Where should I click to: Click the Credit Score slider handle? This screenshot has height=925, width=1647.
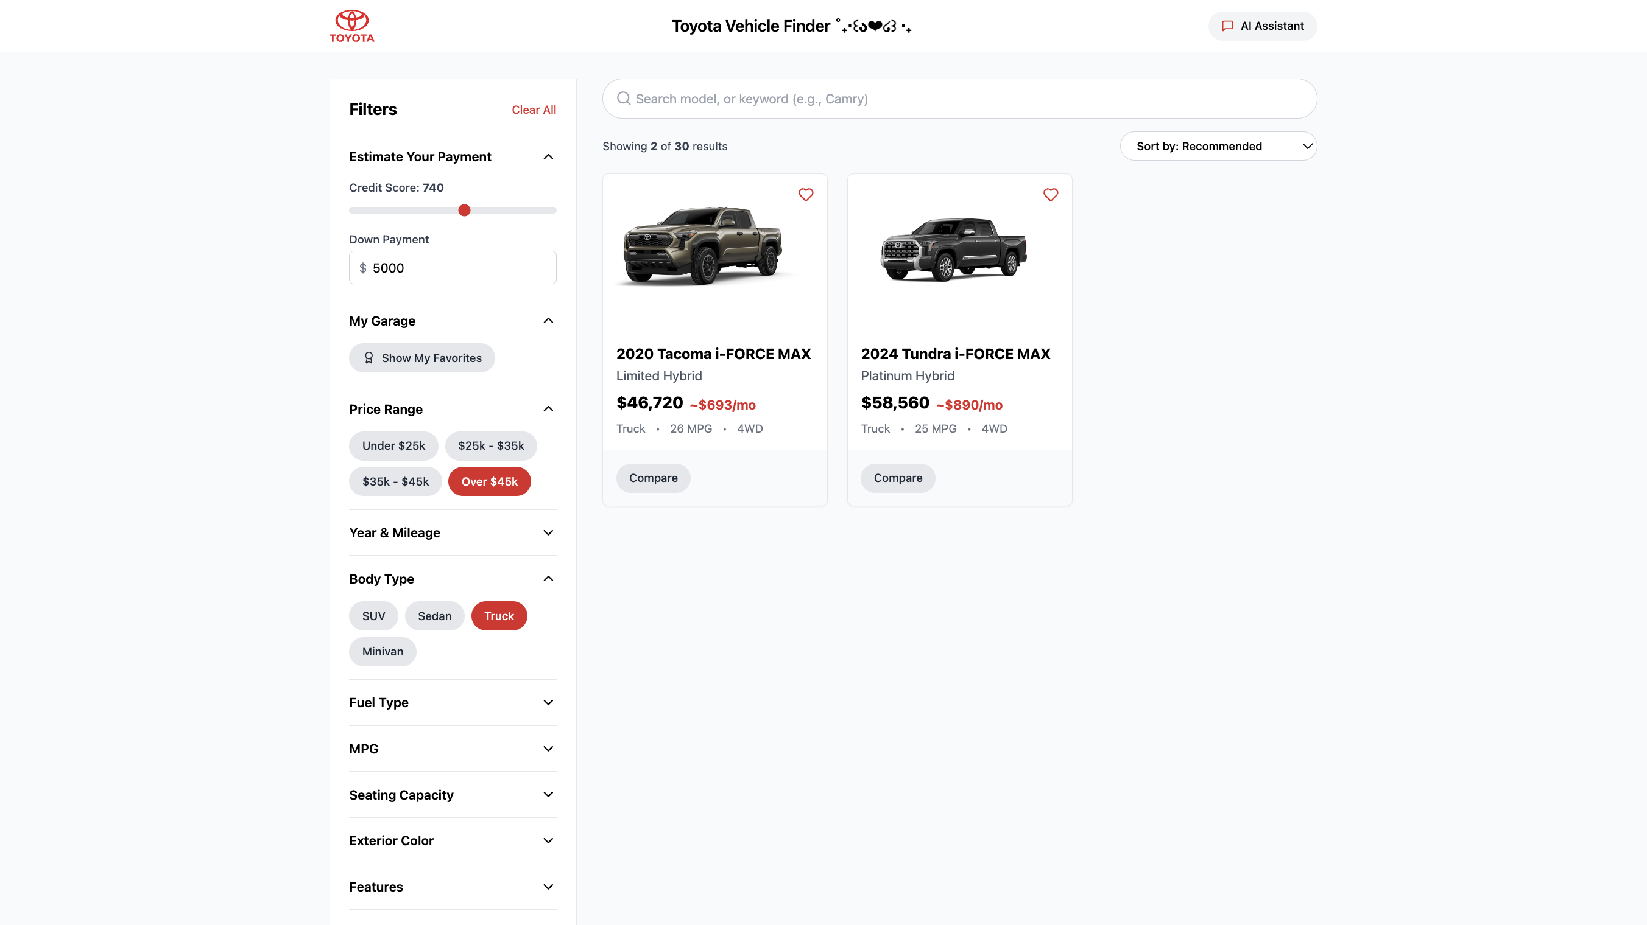(464, 210)
